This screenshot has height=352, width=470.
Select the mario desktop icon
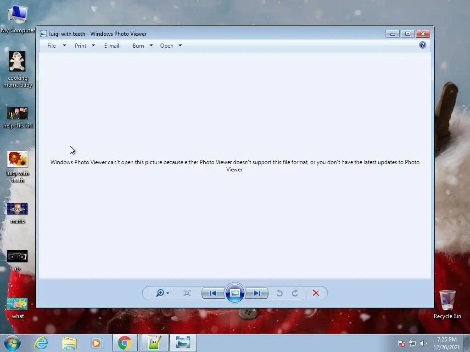(17, 213)
